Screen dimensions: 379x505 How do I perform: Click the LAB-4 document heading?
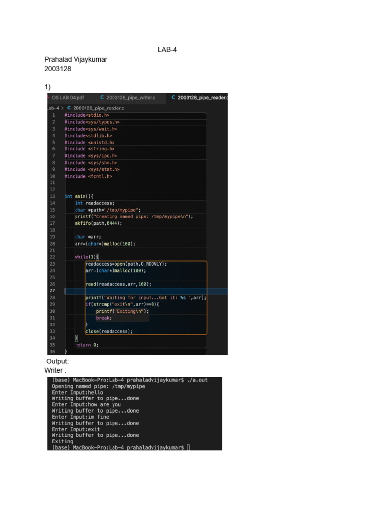click(x=167, y=50)
